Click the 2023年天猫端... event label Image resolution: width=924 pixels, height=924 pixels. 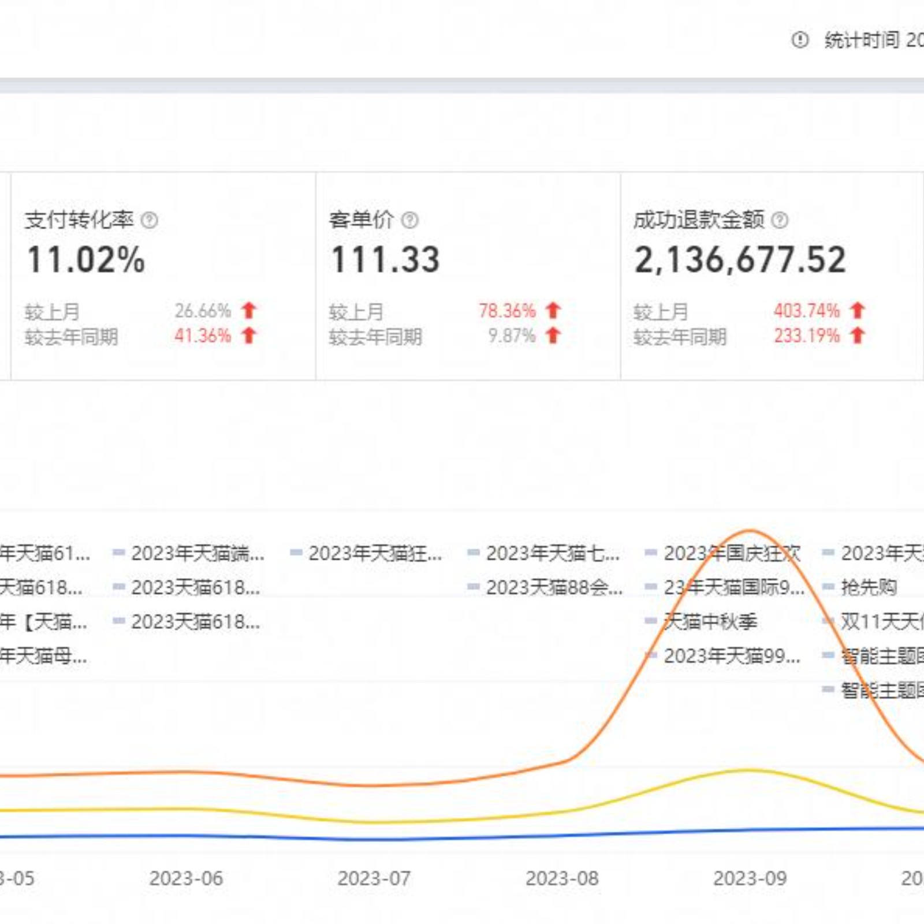click(198, 553)
